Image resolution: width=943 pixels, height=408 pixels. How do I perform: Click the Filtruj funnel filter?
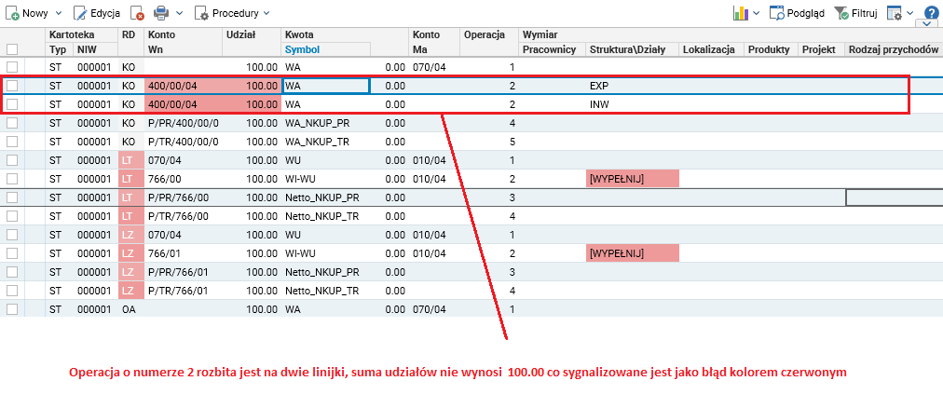point(855,13)
